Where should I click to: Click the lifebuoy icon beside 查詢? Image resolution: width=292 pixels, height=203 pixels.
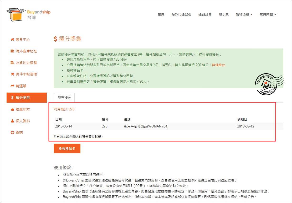pyautogui.click(x=12, y=133)
